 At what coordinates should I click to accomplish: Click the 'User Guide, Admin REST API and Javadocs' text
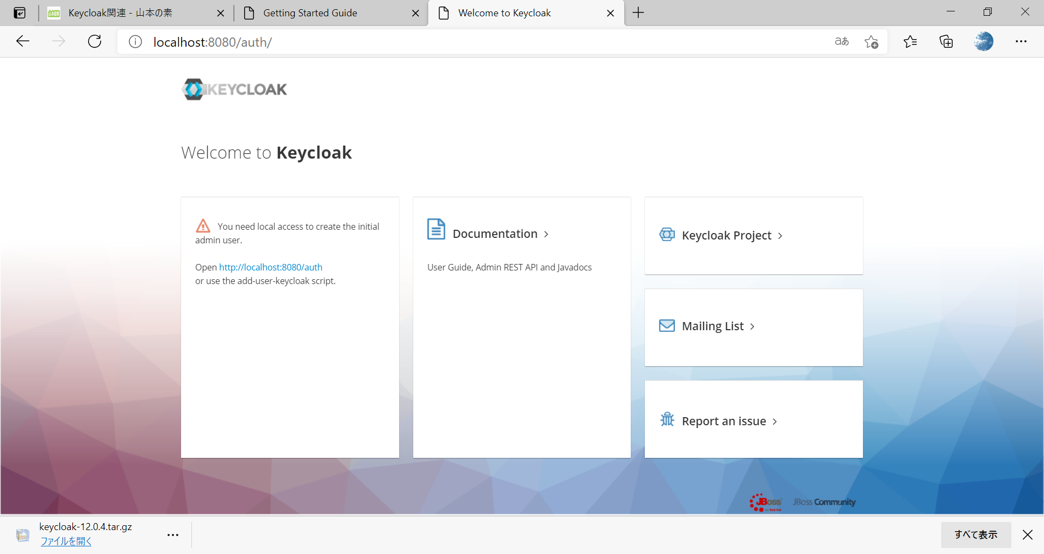509,267
